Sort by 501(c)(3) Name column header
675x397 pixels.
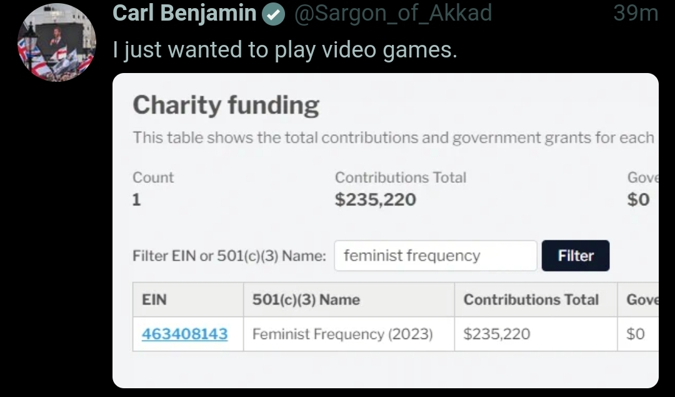306,300
